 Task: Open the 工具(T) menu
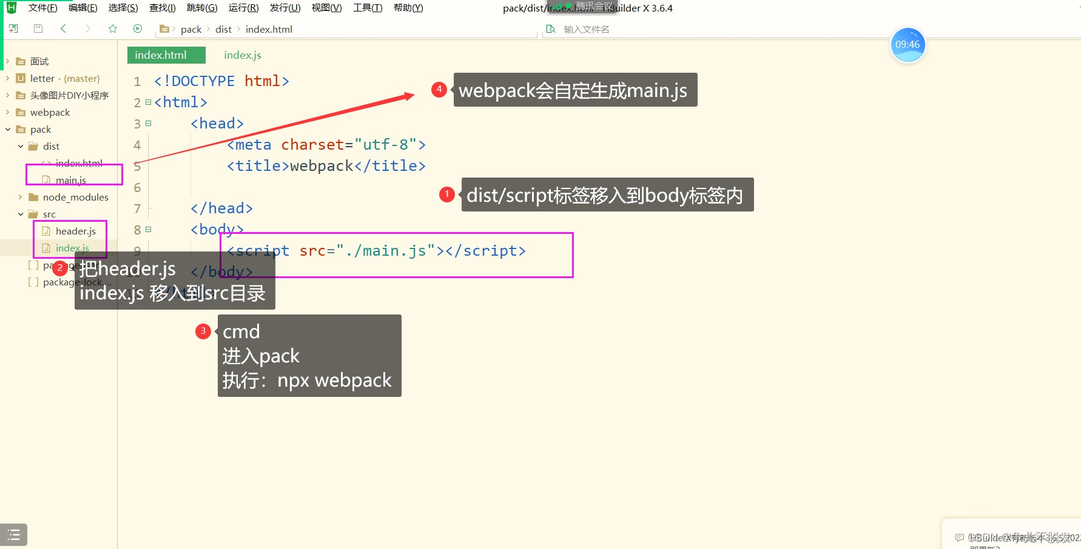tap(368, 8)
